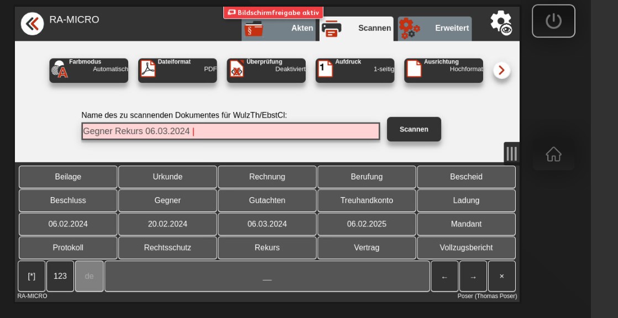Click the Poser (Thomas Poser) status text
This screenshot has height=318, width=618.
(487, 296)
